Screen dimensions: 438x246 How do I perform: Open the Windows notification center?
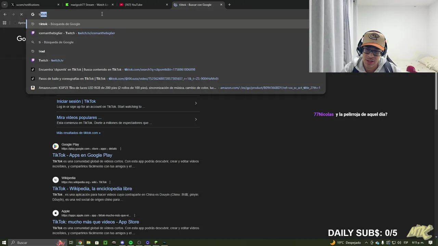tap(430, 243)
